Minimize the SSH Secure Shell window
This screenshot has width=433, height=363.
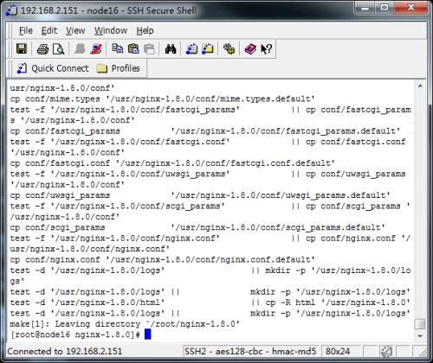tap(365, 8)
